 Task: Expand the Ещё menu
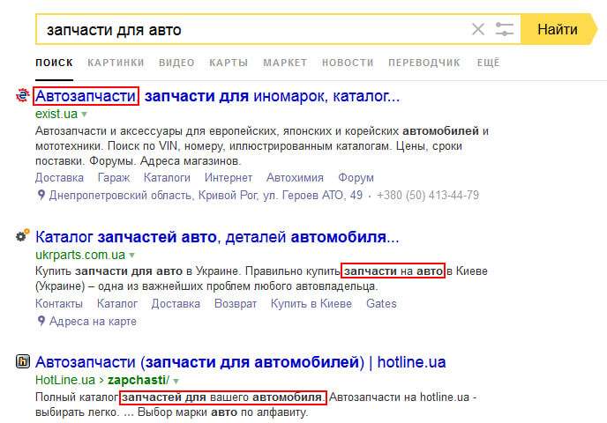(x=489, y=63)
